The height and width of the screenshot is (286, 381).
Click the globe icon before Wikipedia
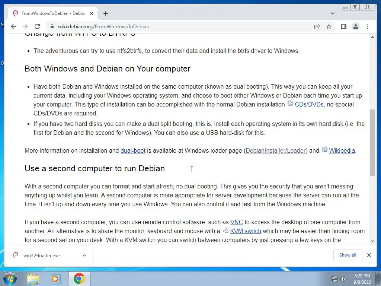click(324, 150)
